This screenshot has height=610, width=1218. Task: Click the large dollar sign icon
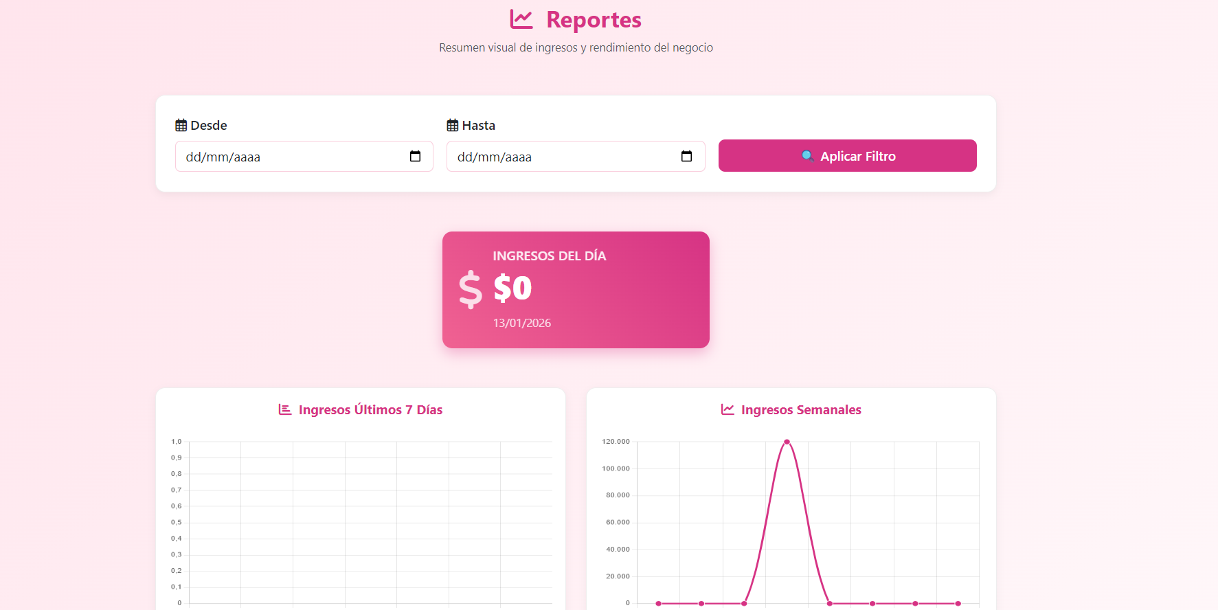click(x=471, y=289)
